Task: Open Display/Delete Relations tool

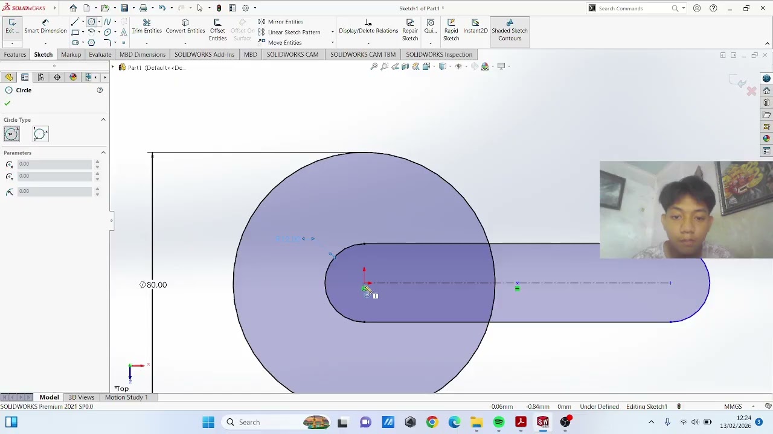Action: (x=368, y=27)
